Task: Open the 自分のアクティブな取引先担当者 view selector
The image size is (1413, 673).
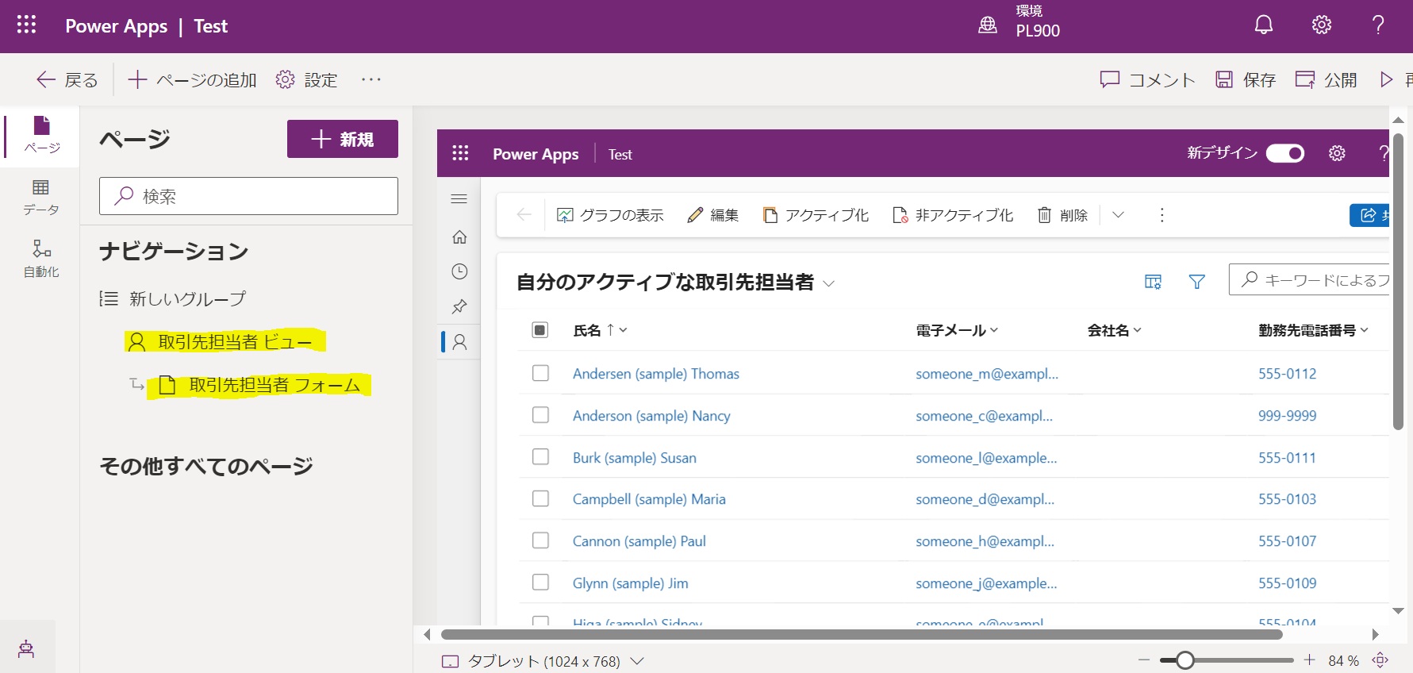Action: coord(675,283)
